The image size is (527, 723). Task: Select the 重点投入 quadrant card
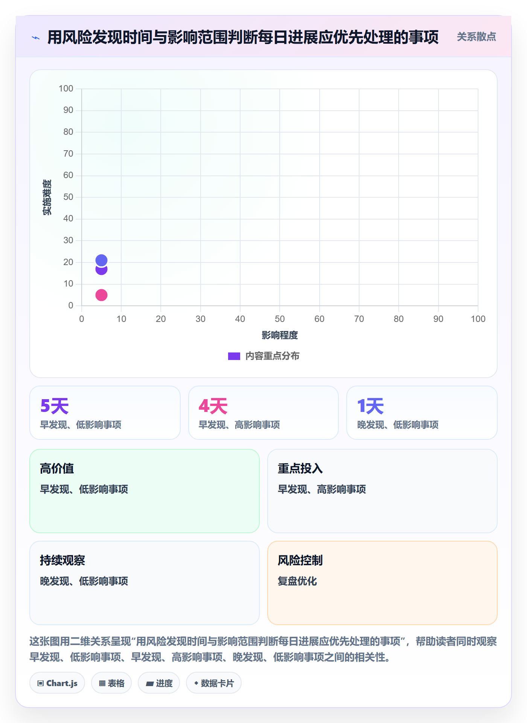coord(382,491)
